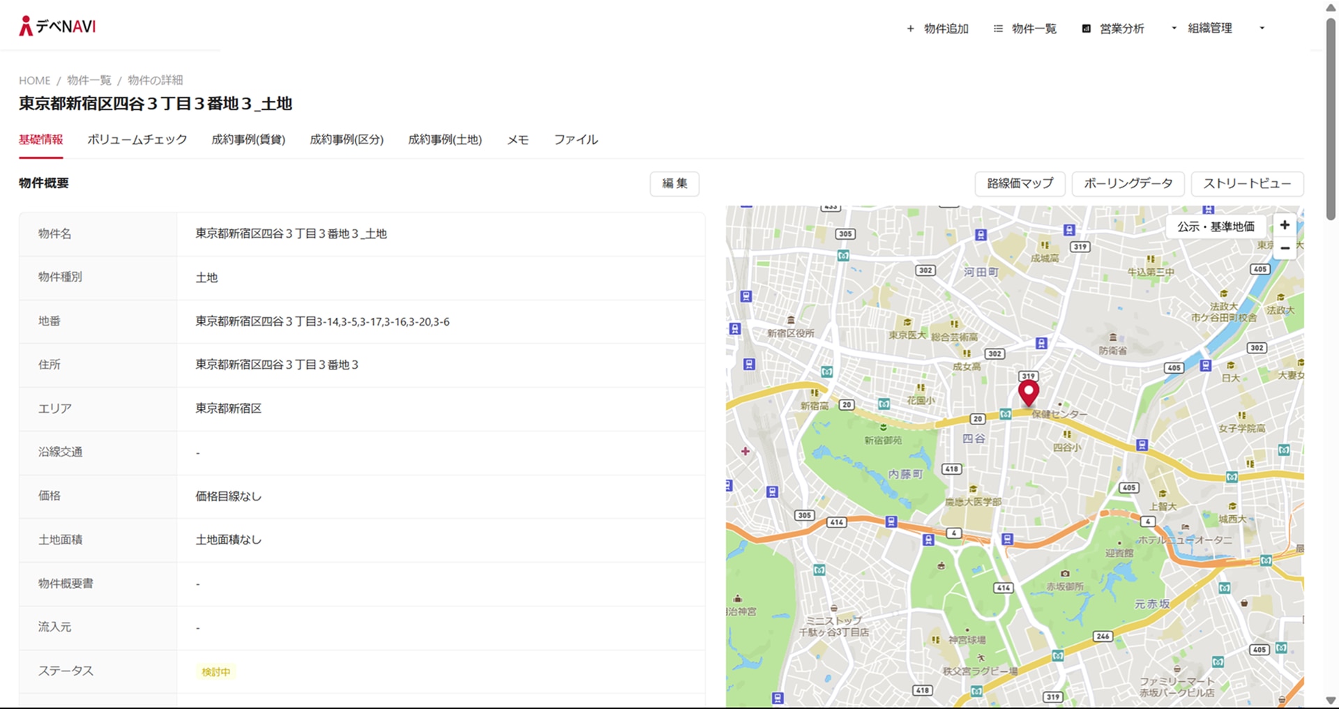Screen dimensions: 1339x709
Task: Click the red property pin on the map
Action: 1028,392
